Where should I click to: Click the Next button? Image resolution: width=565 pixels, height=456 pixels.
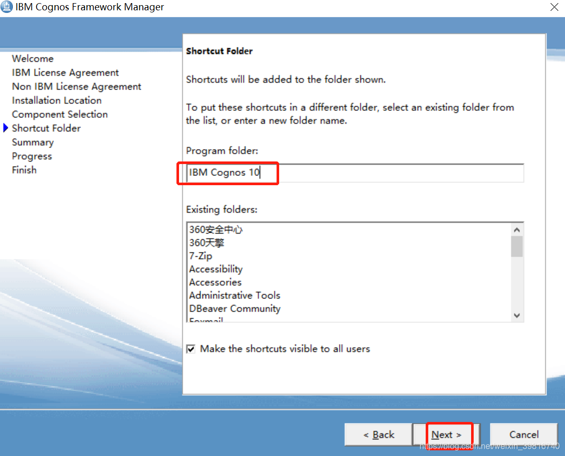click(446, 435)
